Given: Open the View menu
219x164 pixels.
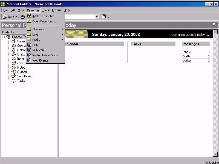Looking at the screenshot, I should pos(21,10).
